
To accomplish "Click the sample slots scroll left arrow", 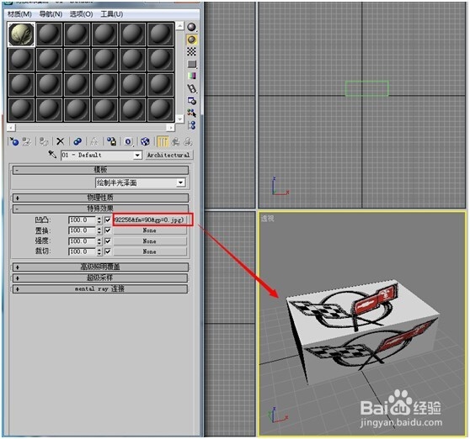I will click(x=11, y=128).
